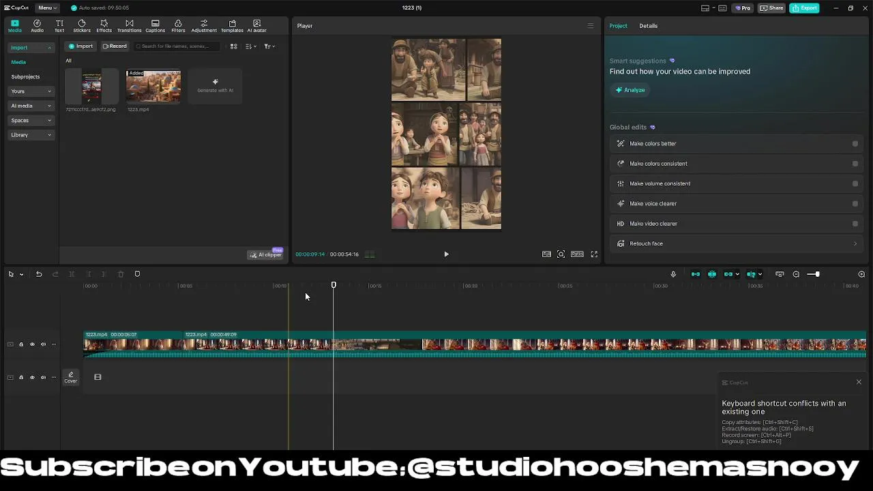Switch to the Details tab
This screenshot has width=873, height=491.
tap(648, 26)
